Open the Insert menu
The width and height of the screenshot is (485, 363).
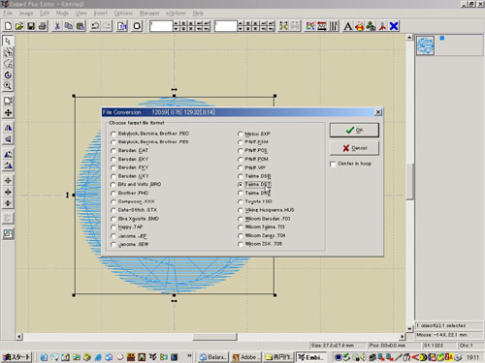pyautogui.click(x=101, y=14)
